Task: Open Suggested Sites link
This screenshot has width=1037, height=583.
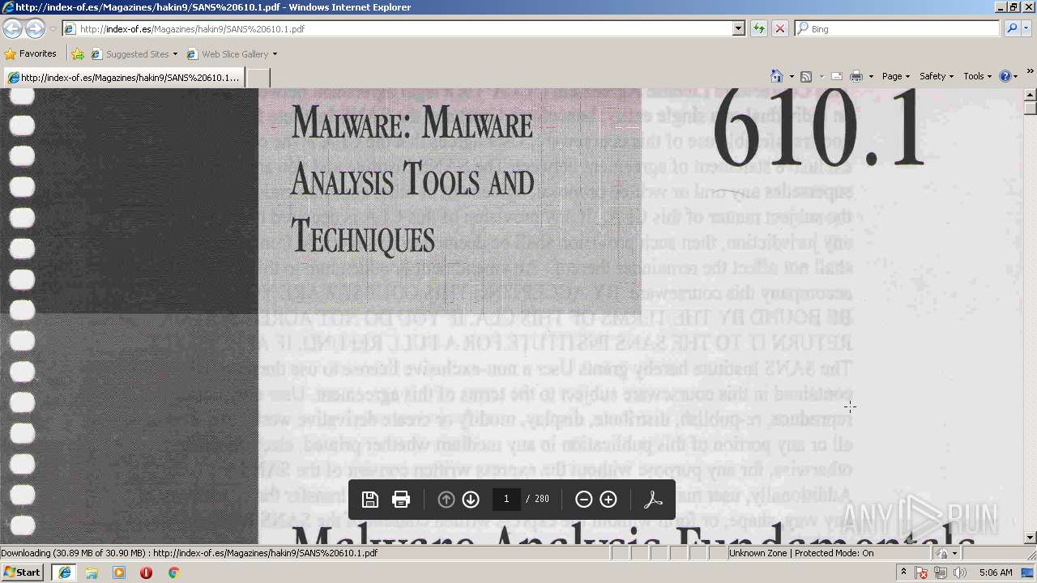Action: pos(134,54)
